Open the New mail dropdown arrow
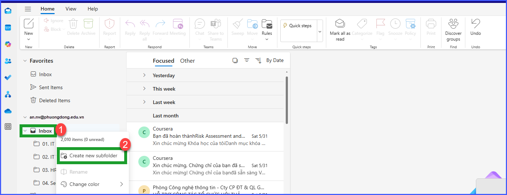507x195 pixels. (29, 39)
